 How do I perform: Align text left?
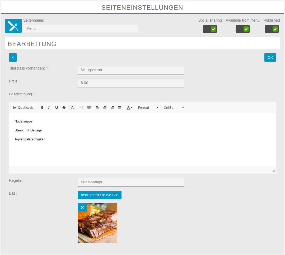click(97, 108)
